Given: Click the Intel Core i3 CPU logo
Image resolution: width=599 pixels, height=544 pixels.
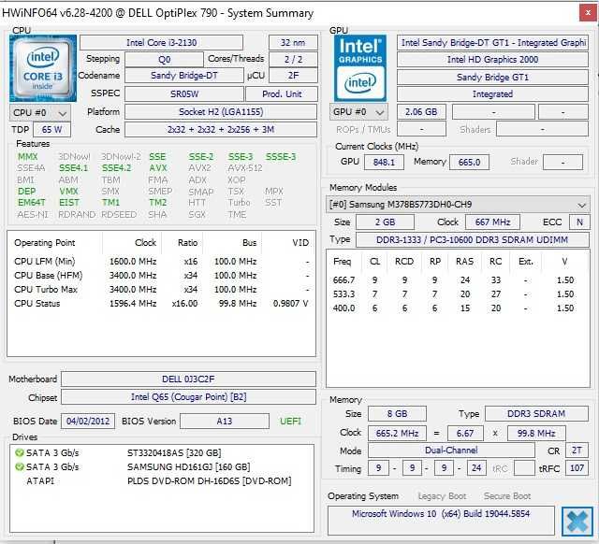Looking at the screenshot, I should tap(43, 68).
